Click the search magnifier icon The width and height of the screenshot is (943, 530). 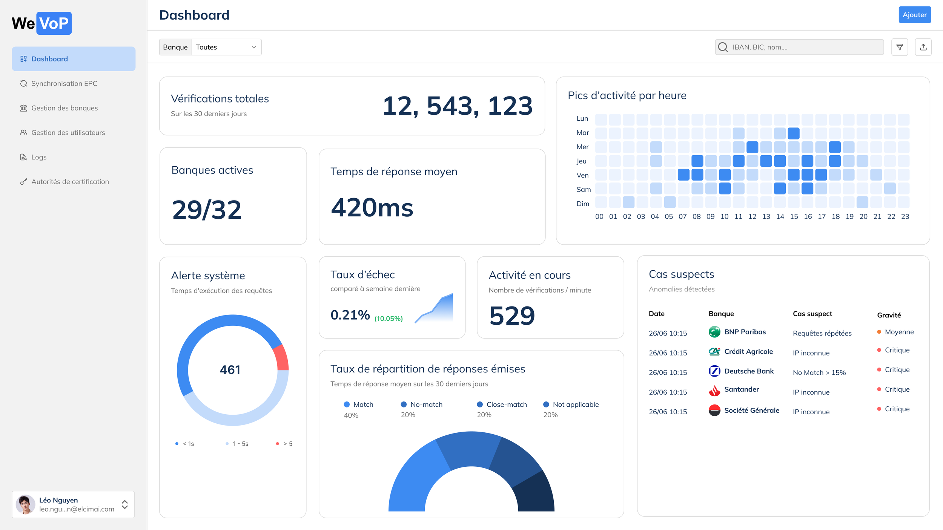[723, 47]
